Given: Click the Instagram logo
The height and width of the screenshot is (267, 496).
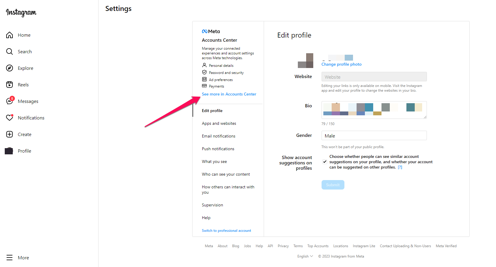Looking at the screenshot, I should point(21,12).
